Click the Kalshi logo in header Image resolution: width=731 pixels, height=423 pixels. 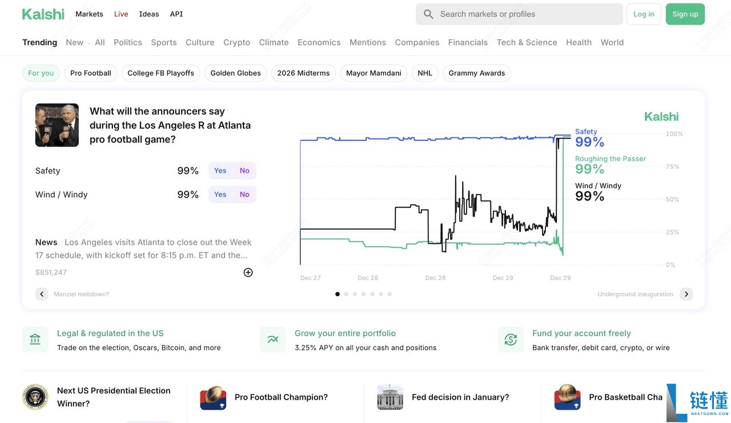(43, 14)
